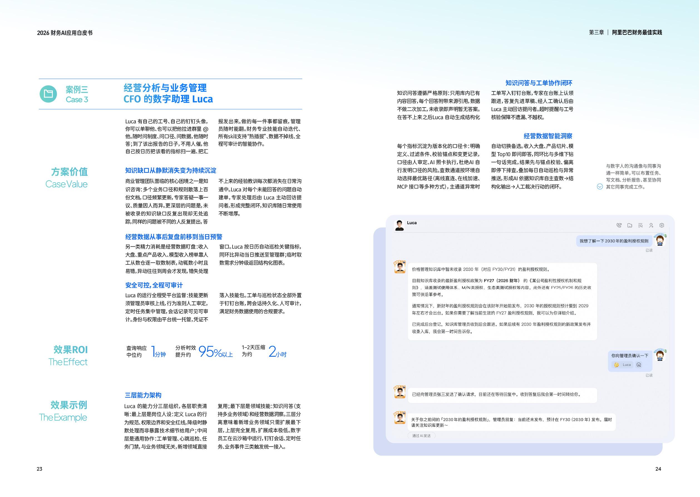The width and height of the screenshot is (700, 497).
Task: Click the section label 效果ROI
Action: (x=70, y=349)
